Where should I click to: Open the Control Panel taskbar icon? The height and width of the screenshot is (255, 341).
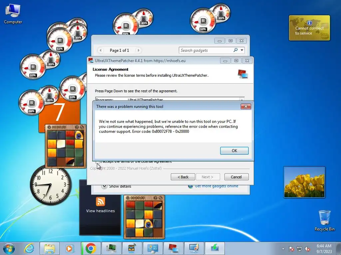153,248
